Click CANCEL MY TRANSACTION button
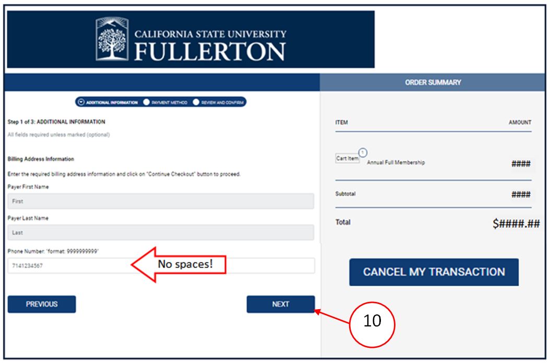Screen dimensions: 550x363 434,272
